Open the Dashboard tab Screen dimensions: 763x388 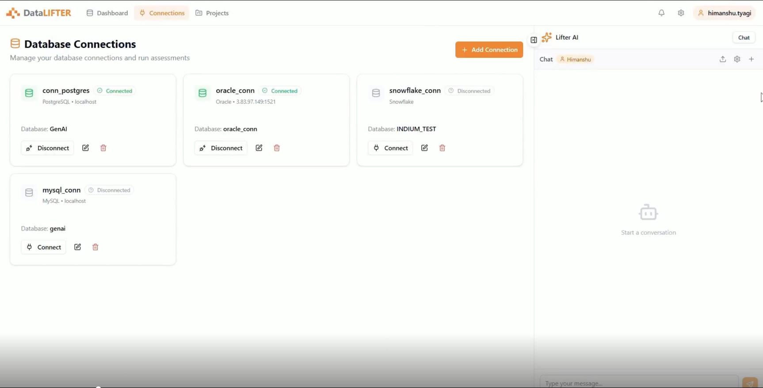(x=107, y=13)
